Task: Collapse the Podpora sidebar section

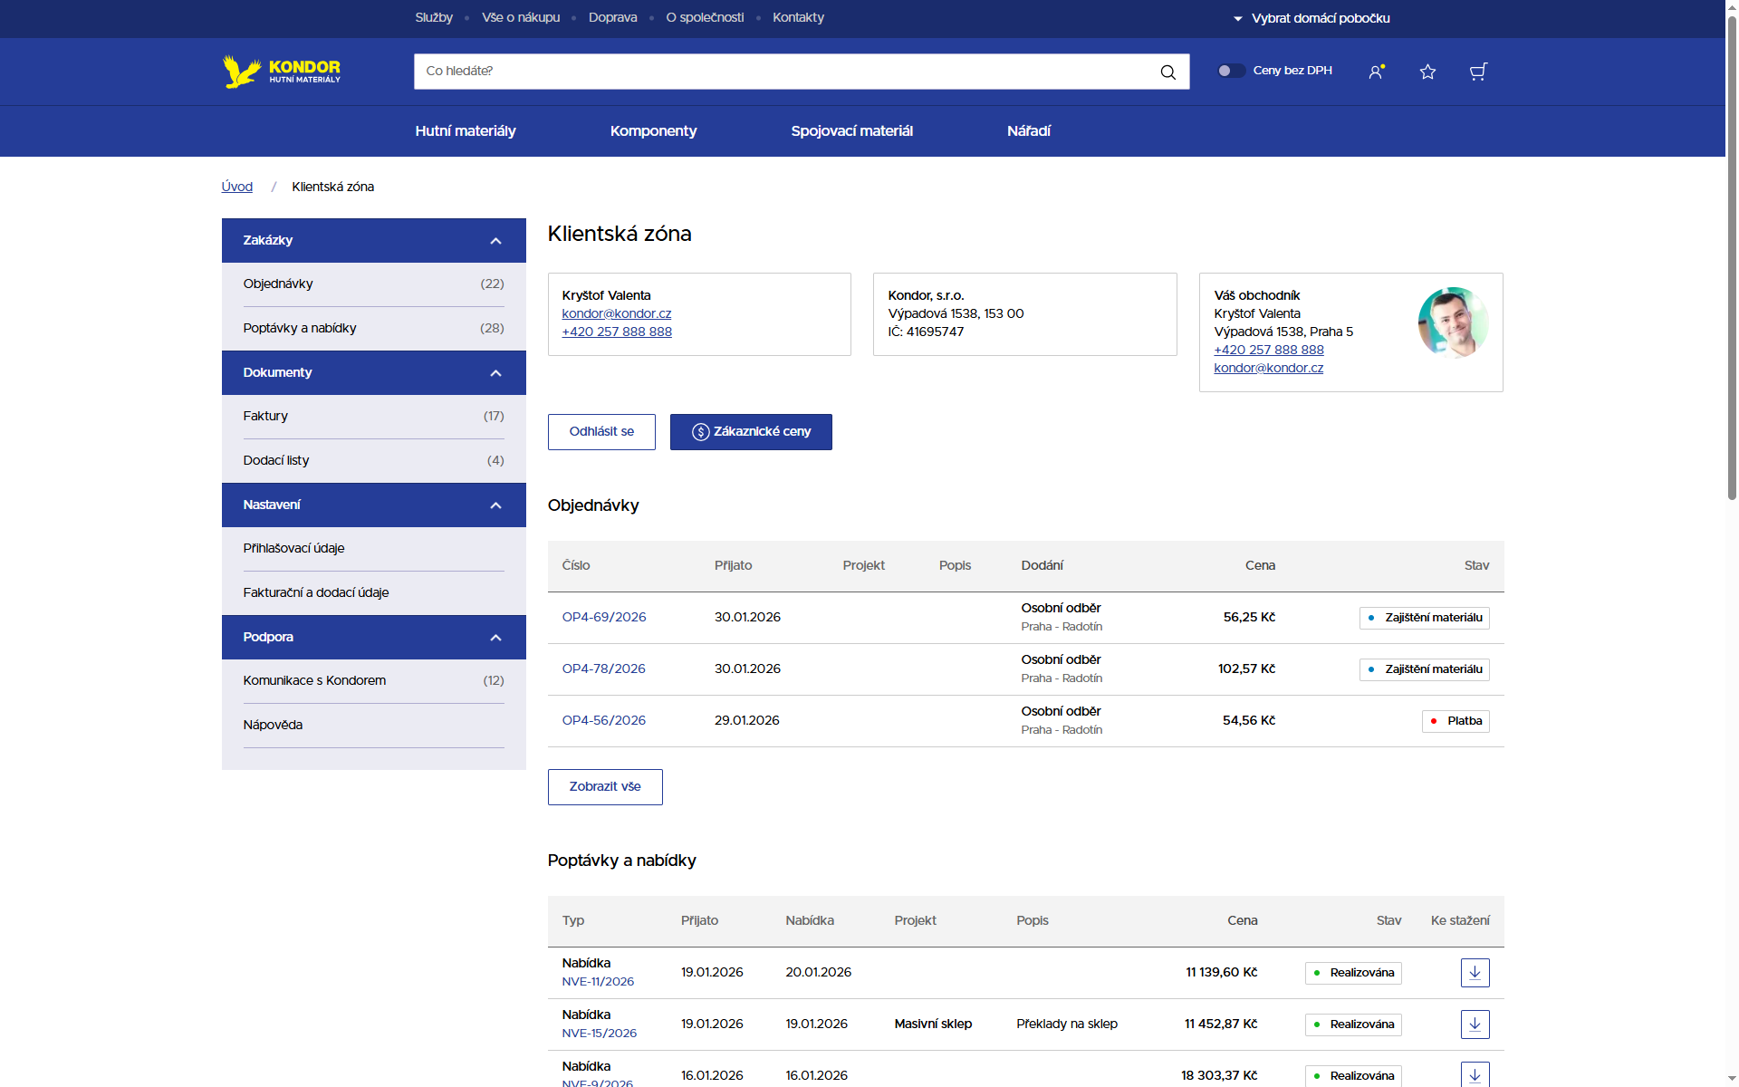Action: 495,638
